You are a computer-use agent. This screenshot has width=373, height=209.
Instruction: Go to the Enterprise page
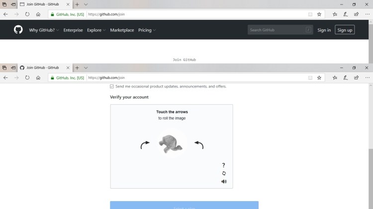[73, 30]
